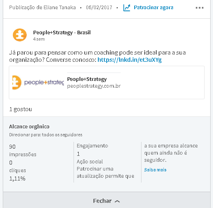Click the chevron-up icon beside Fechar
This screenshot has height=208, width=213.
pos(117,201)
